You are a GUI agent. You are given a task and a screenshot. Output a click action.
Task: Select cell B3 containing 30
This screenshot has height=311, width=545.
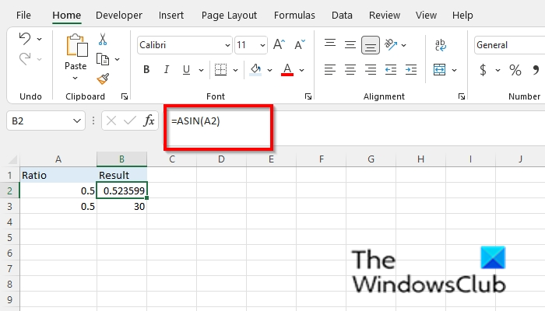point(122,206)
